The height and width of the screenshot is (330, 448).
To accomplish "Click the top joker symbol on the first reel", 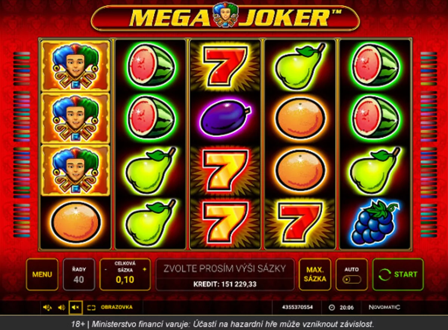I will point(76,66).
